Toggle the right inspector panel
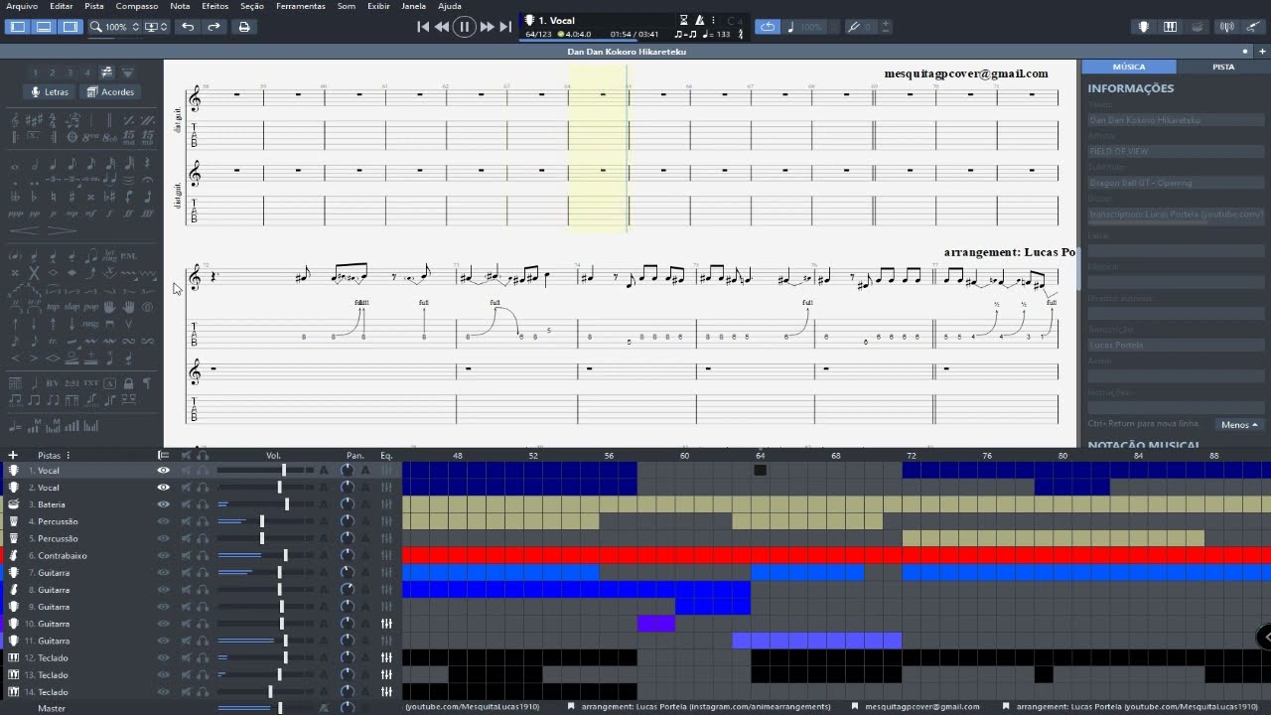The height and width of the screenshot is (715, 1271). (70, 27)
